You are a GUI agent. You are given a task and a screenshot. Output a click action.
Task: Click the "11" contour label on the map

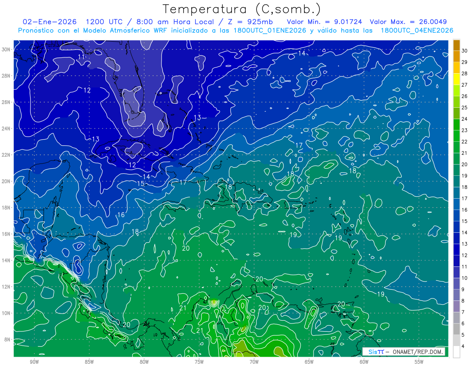click(x=81, y=57)
